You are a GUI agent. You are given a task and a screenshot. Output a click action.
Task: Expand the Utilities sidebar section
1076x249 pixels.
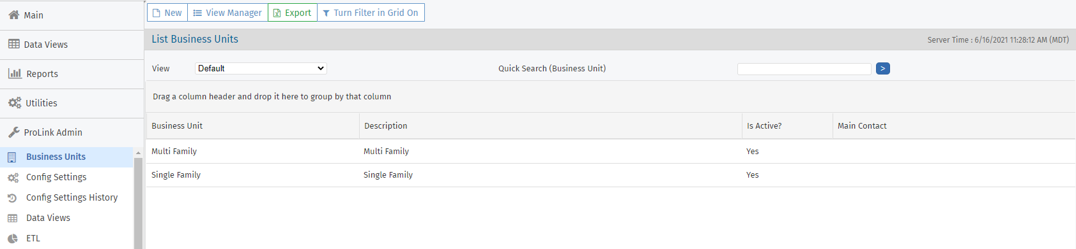click(72, 103)
